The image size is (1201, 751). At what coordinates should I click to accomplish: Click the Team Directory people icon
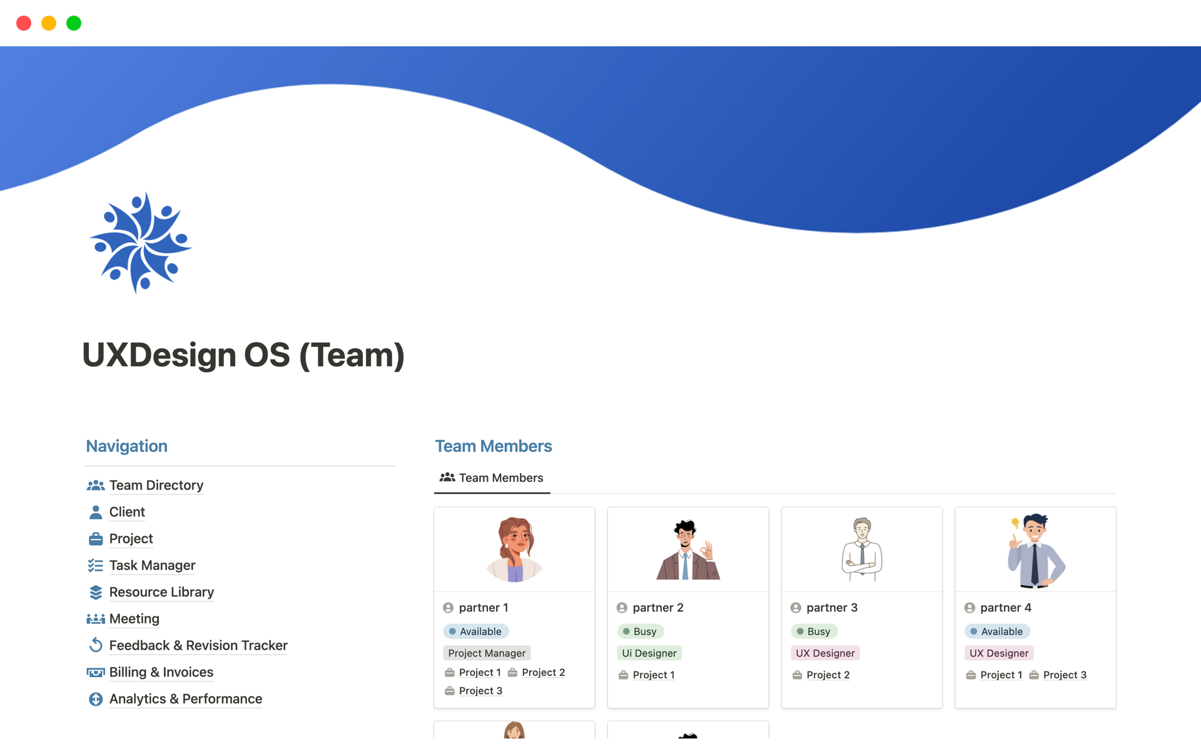[x=95, y=485]
